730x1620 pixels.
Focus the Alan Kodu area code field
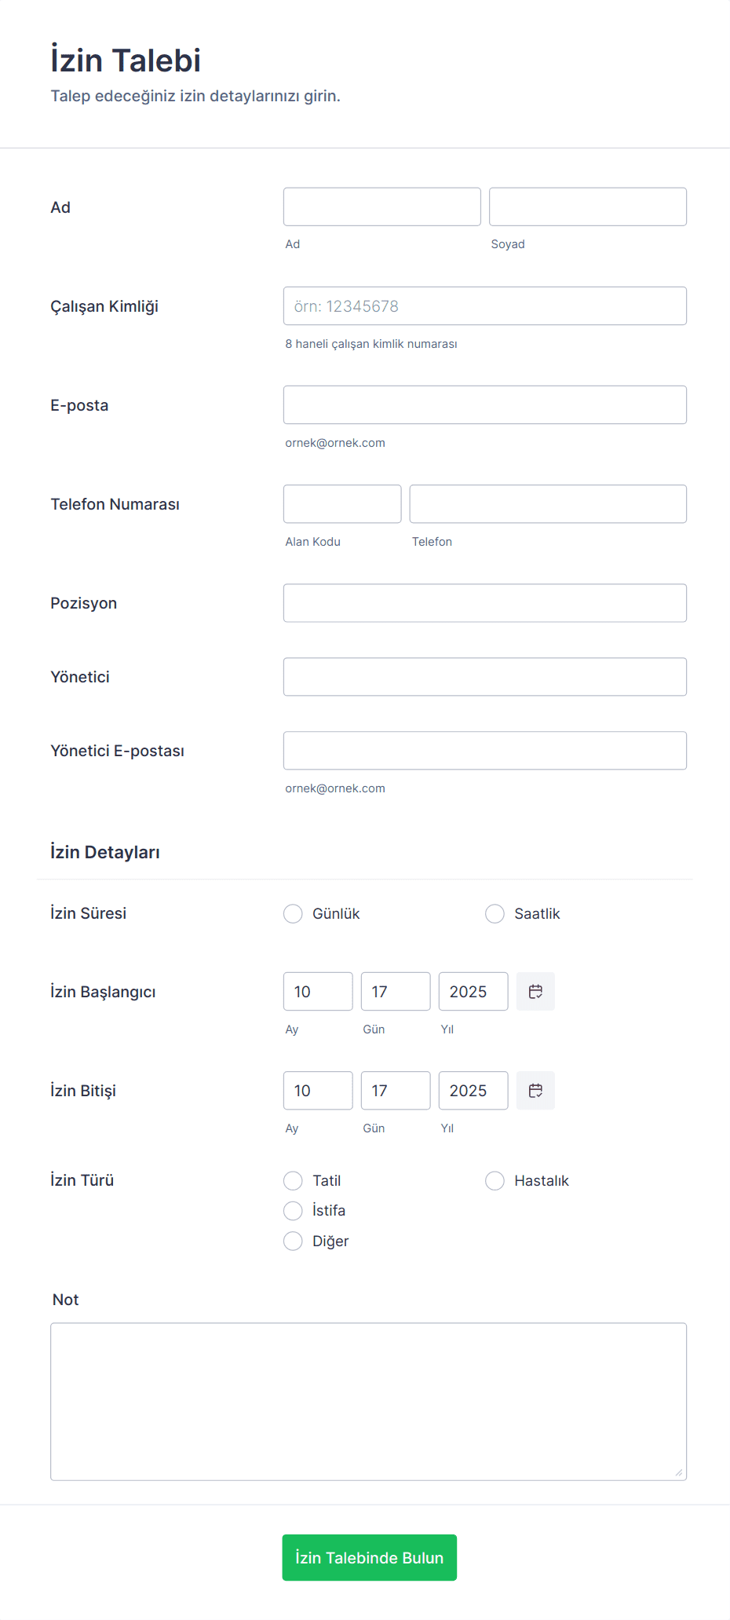(342, 503)
